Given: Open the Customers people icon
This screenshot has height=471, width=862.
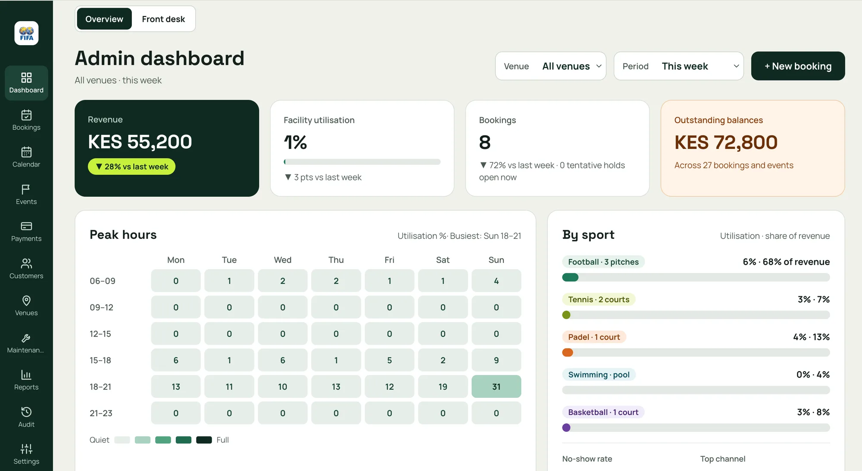Looking at the screenshot, I should 26,263.
